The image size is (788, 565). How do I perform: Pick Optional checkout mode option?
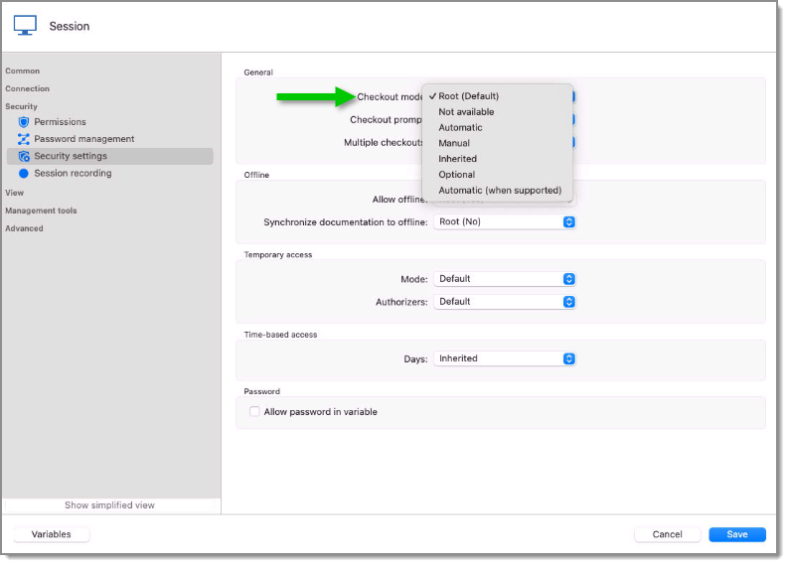tap(497, 175)
